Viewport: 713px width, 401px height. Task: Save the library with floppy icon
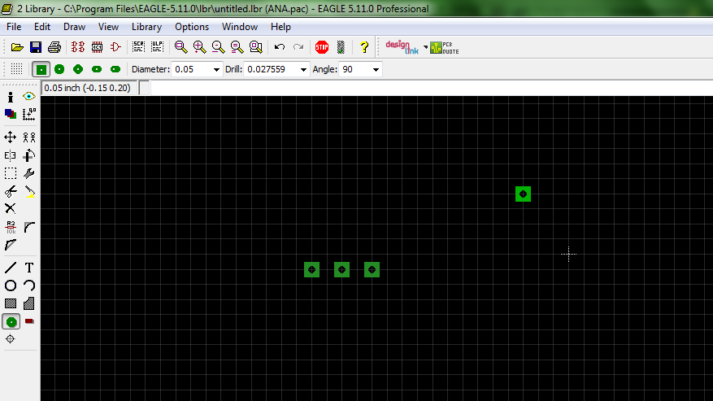36,47
